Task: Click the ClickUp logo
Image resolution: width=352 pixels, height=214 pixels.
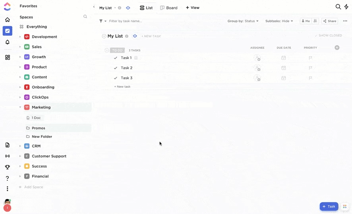Action: pos(8,6)
